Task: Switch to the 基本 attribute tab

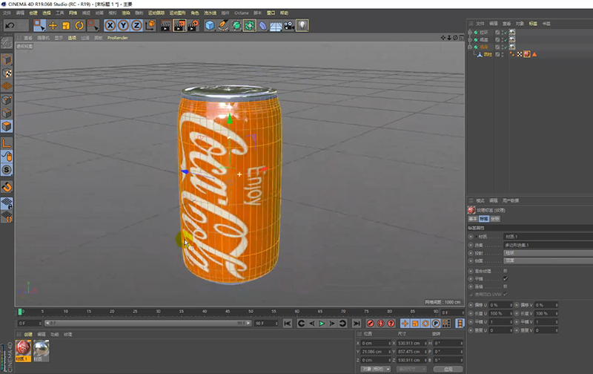Action: click(473, 219)
